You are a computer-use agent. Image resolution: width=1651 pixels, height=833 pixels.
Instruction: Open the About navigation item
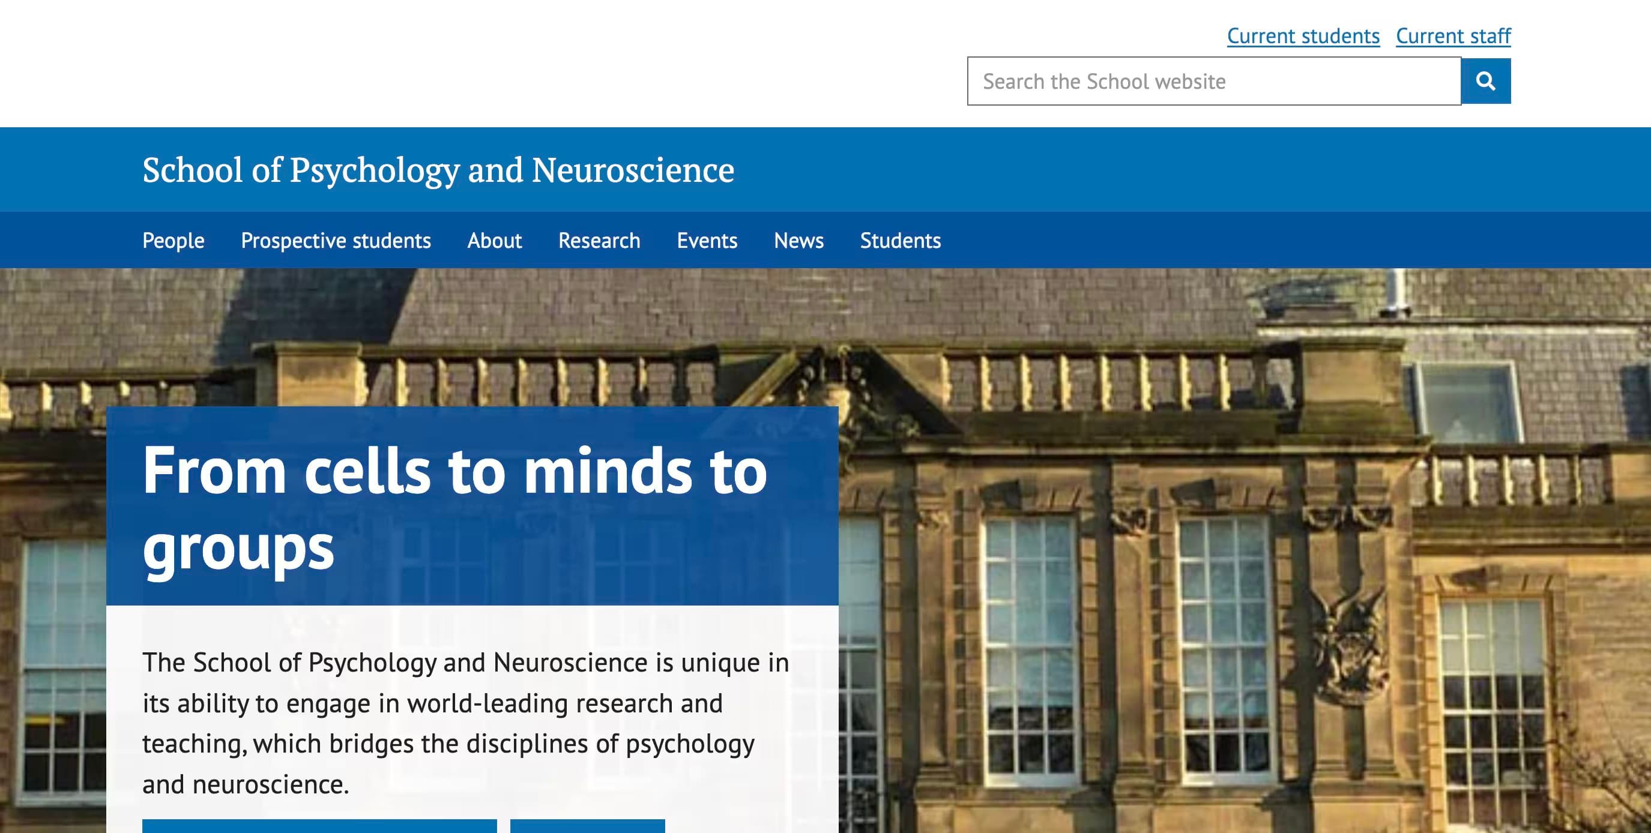(495, 240)
